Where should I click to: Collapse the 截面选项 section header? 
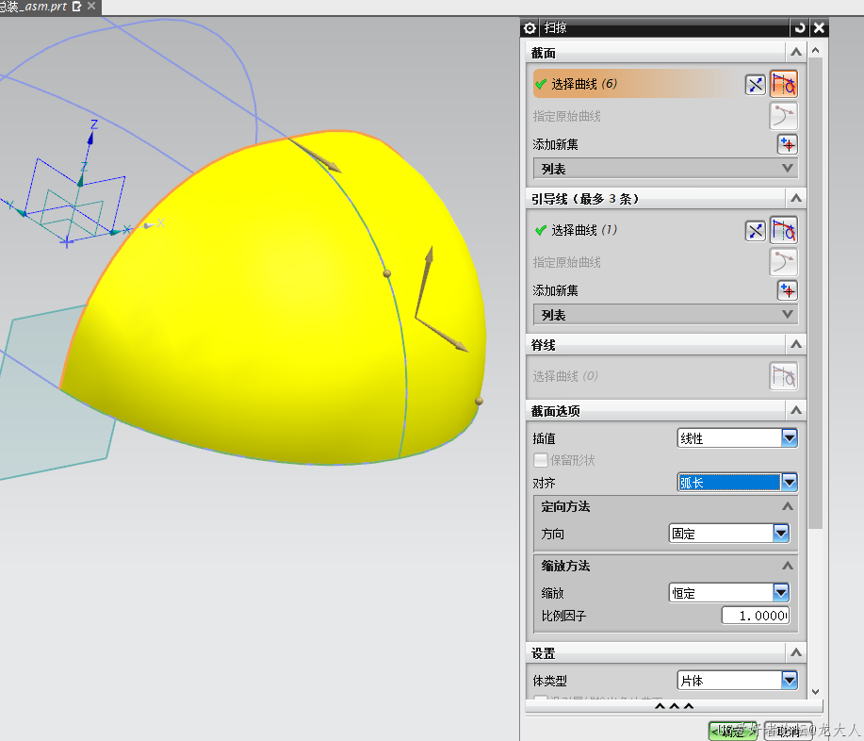point(795,411)
